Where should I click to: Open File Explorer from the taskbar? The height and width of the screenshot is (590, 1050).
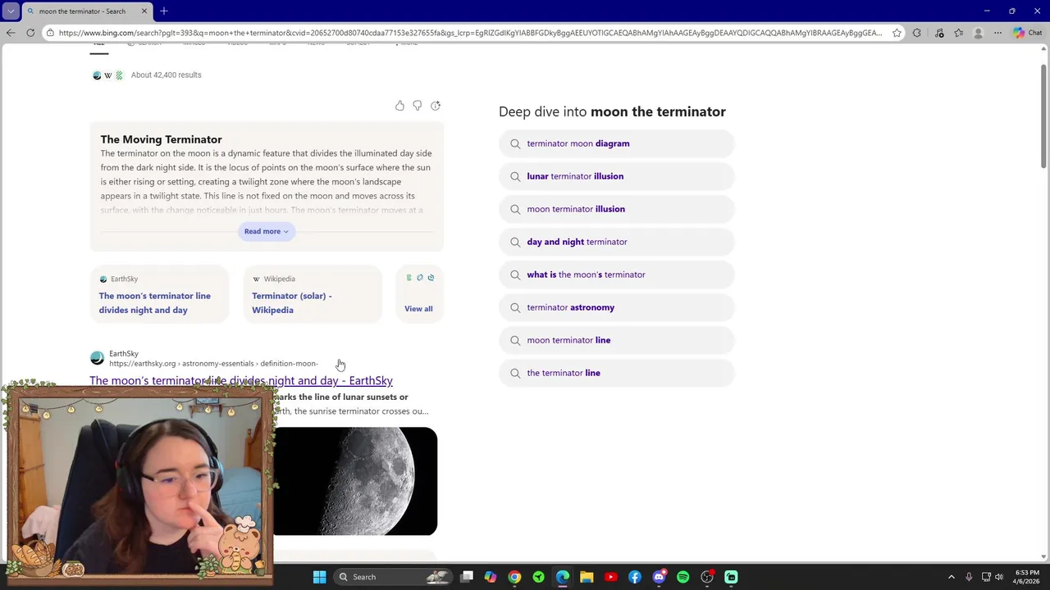(587, 577)
